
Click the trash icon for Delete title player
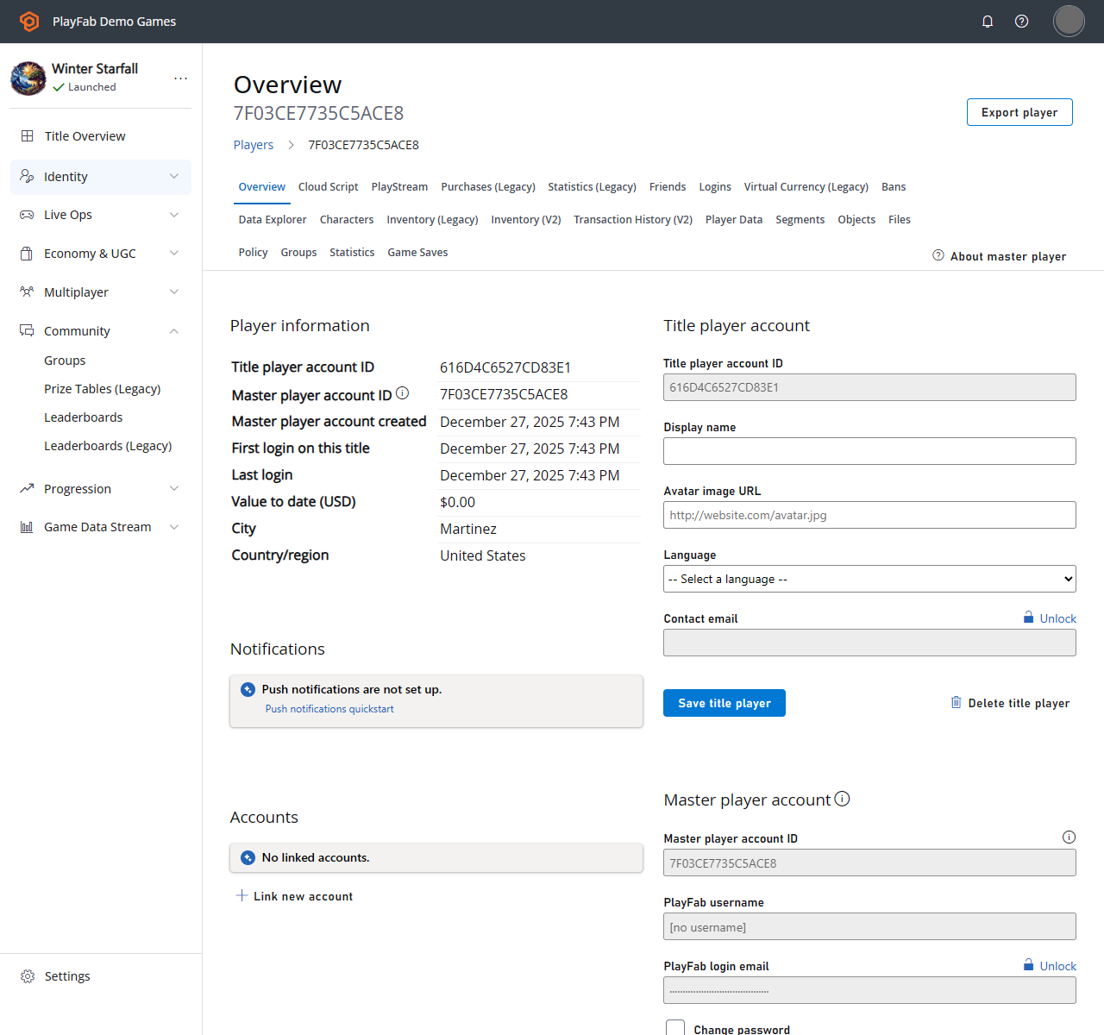[956, 702]
